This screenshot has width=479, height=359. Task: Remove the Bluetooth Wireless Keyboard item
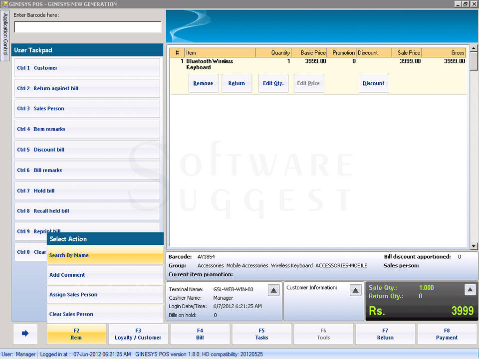click(x=203, y=83)
